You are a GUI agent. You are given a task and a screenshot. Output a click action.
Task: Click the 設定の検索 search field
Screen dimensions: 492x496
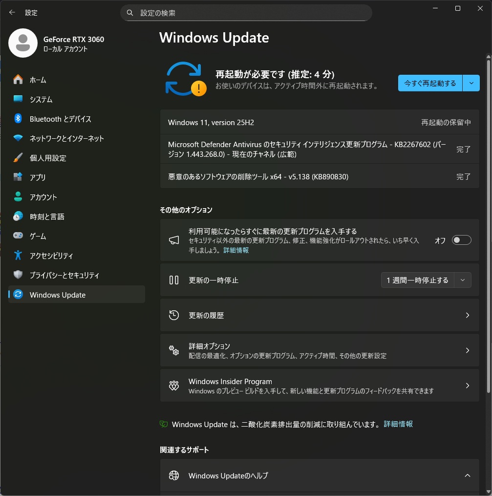246,13
